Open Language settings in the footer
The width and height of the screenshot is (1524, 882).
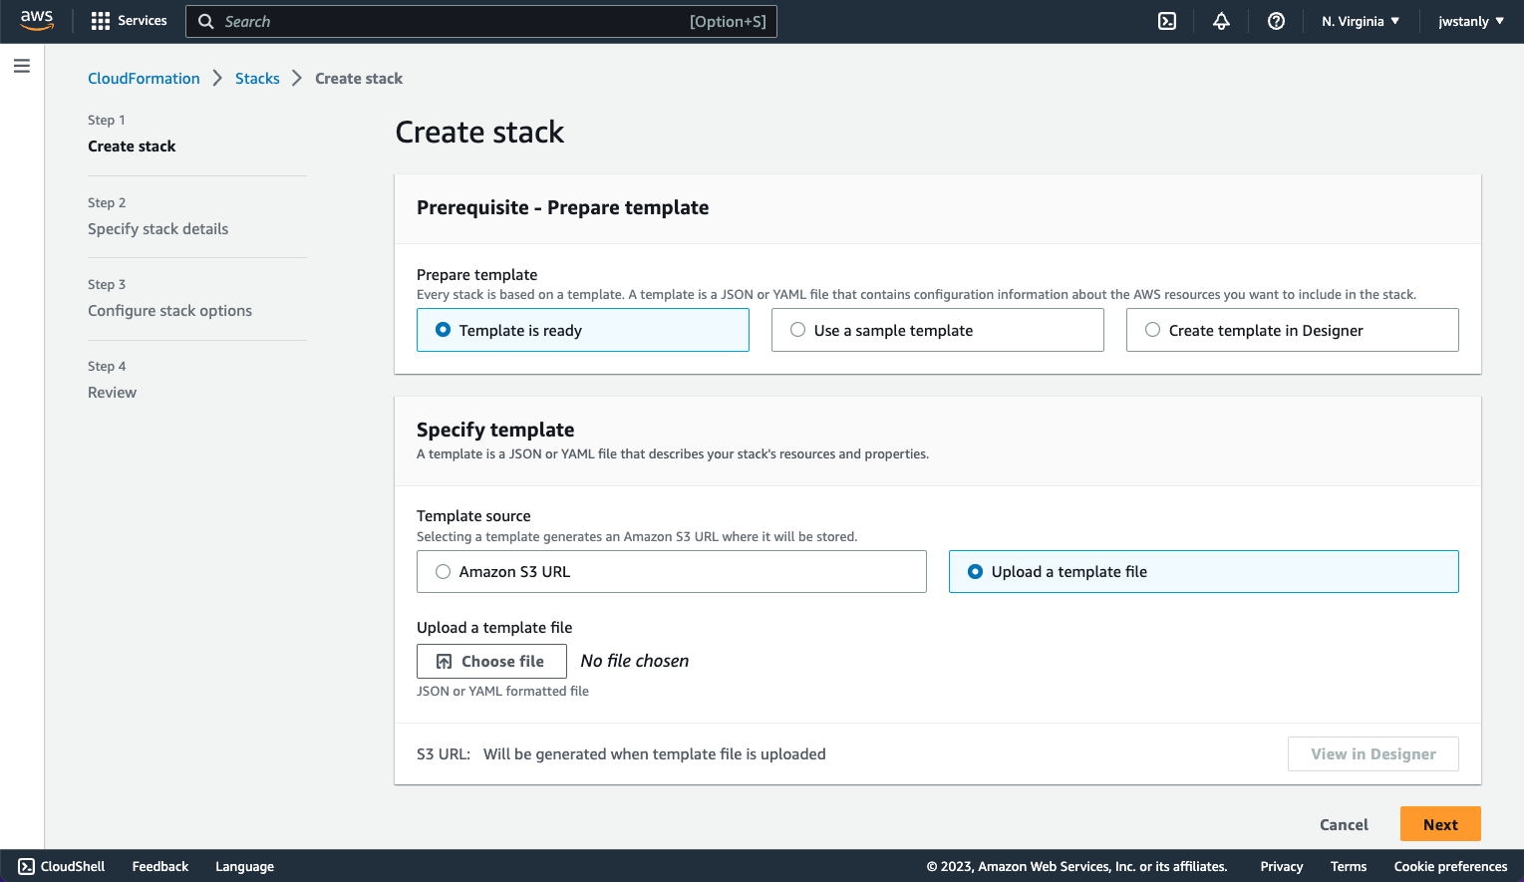tap(244, 866)
